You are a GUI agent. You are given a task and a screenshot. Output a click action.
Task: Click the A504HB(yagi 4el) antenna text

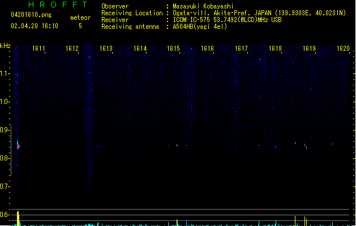(x=200, y=27)
